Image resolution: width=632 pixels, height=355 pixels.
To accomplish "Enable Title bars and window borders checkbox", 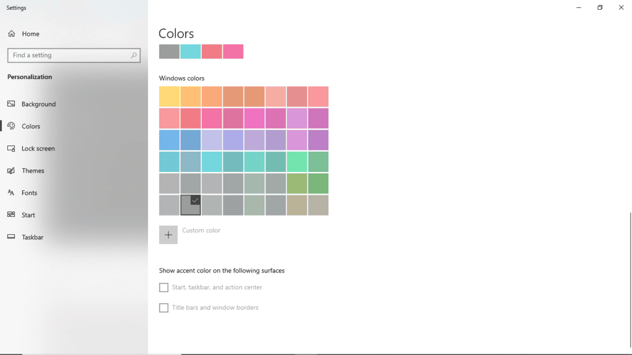I will tap(164, 308).
